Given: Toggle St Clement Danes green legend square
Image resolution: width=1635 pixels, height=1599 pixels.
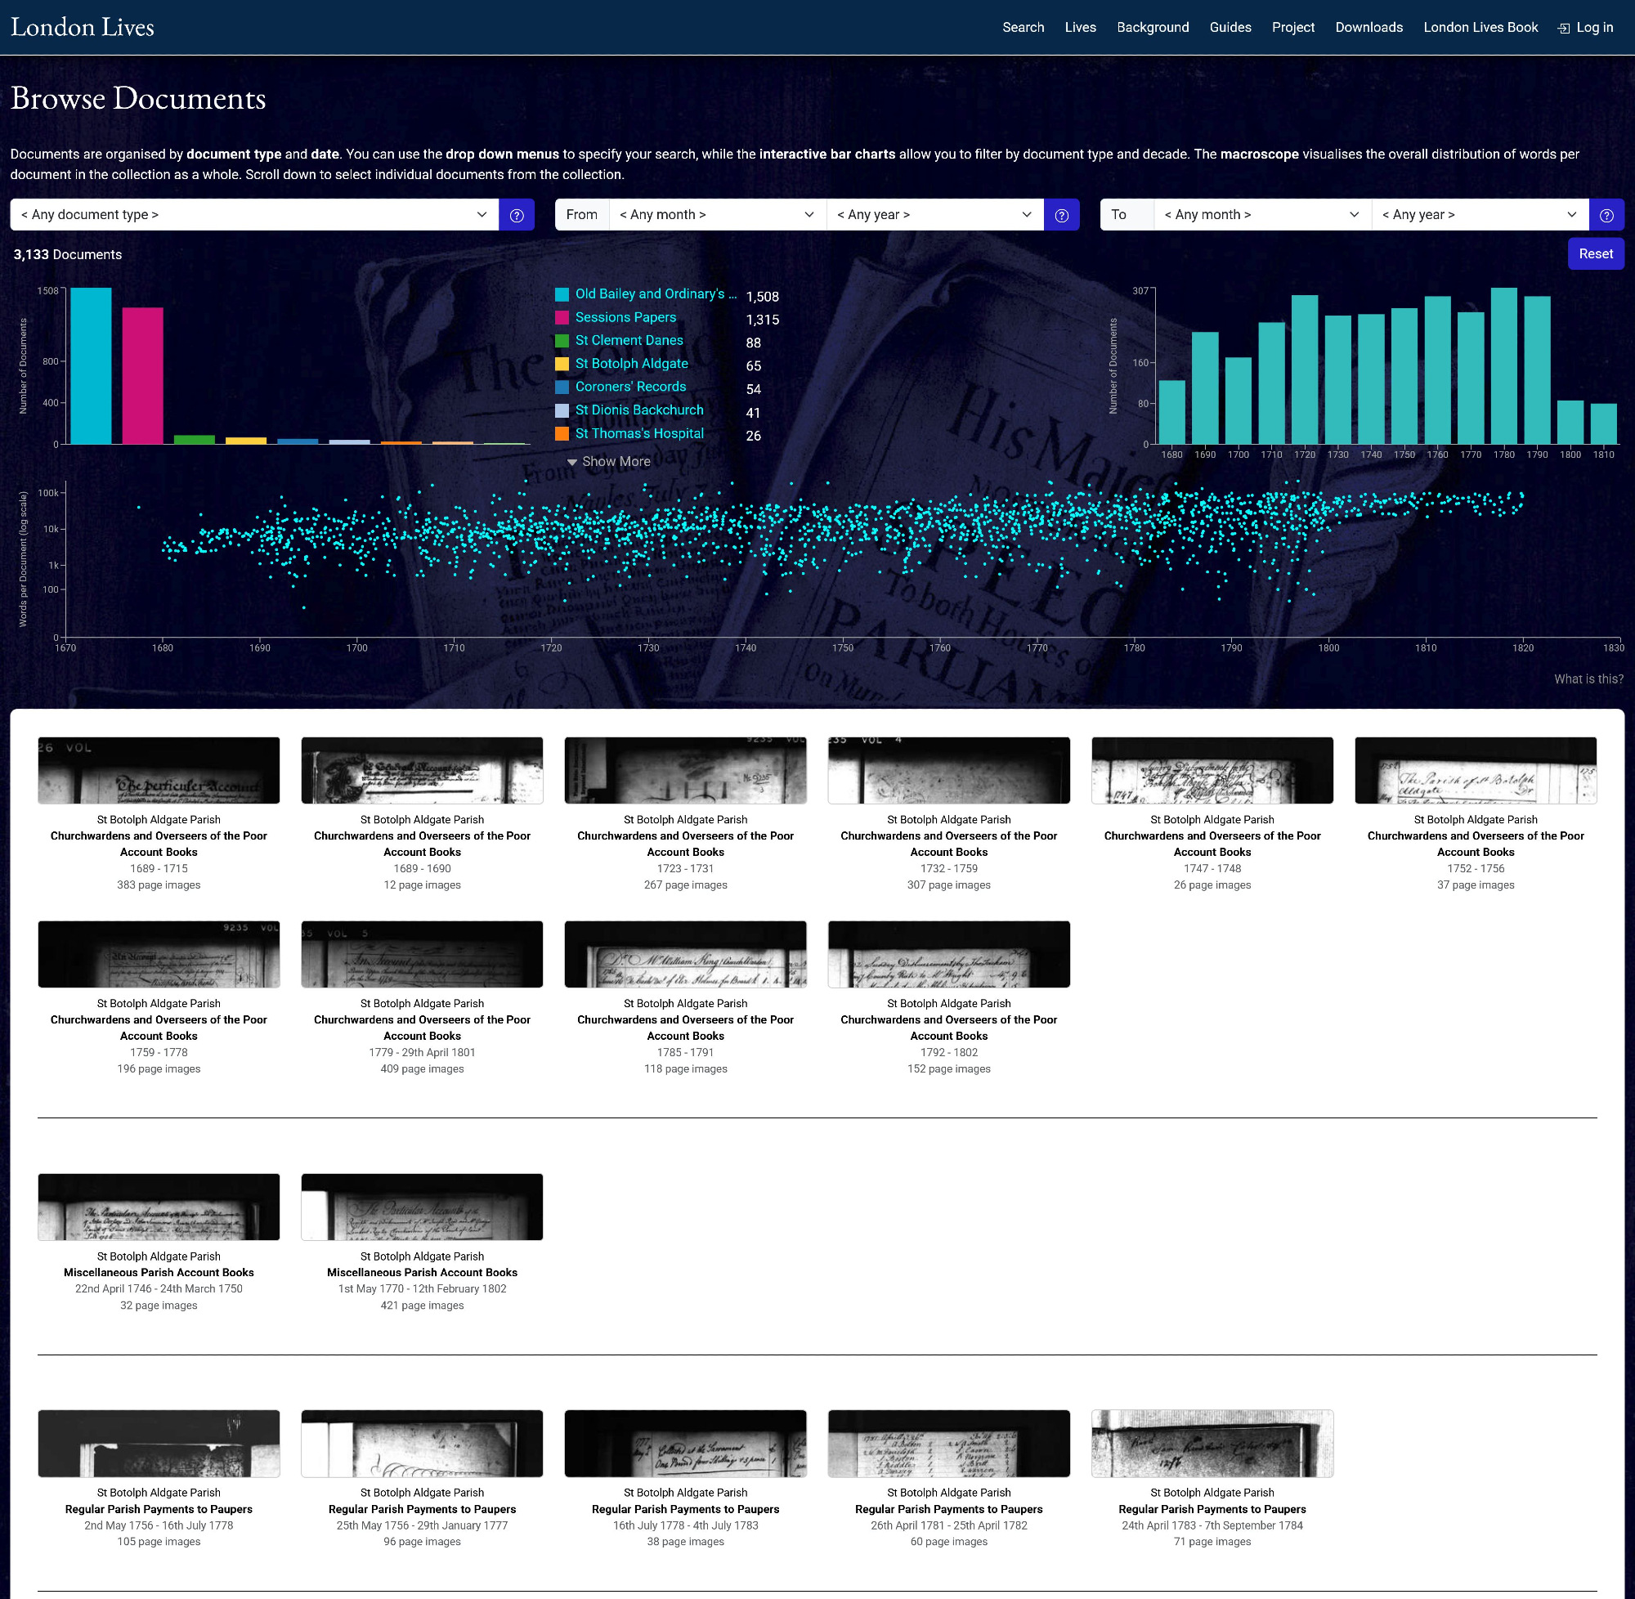Looking at the screenshot, I should click(562, 341).
